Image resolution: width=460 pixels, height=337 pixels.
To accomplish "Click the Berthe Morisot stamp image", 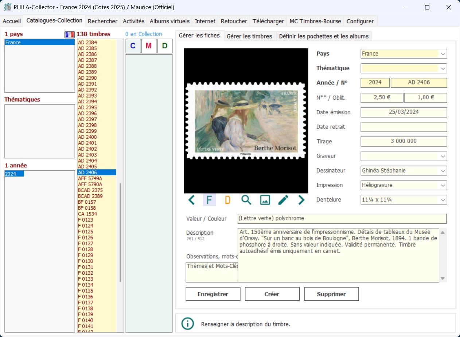I will [x=246, y=121].
